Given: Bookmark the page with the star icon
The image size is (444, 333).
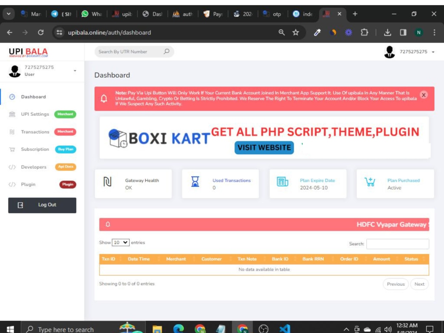Looking at the screenshot, I should pyautogui.click(x=296, y=33).
